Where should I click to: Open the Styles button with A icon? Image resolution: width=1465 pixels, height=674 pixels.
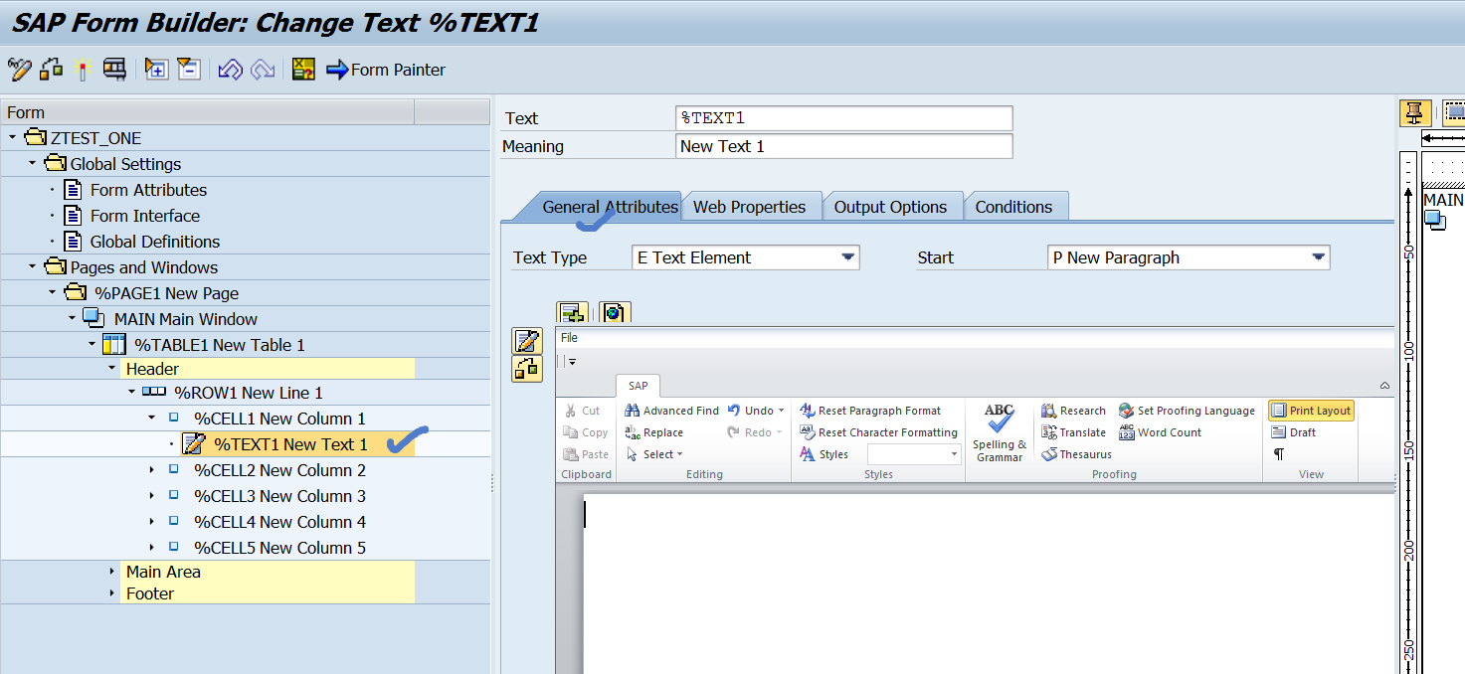[x=824, y=454]
